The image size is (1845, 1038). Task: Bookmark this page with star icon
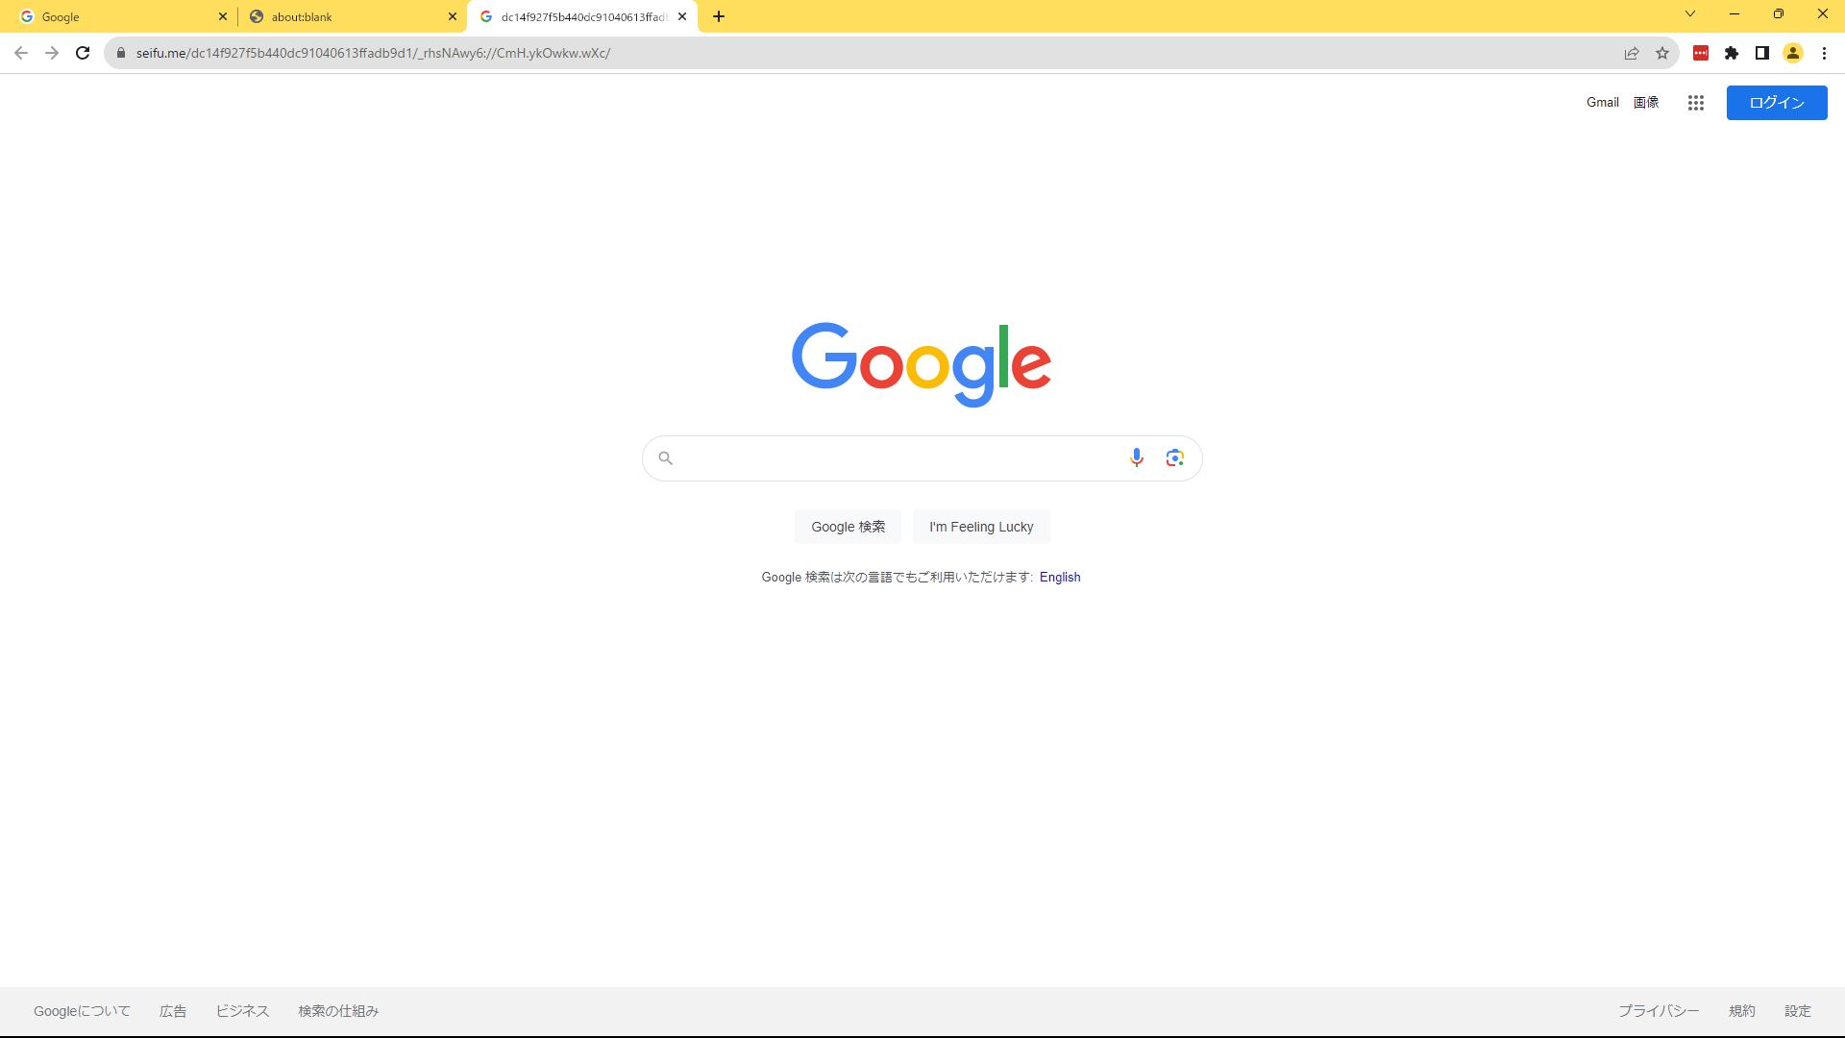point(1662,53)
